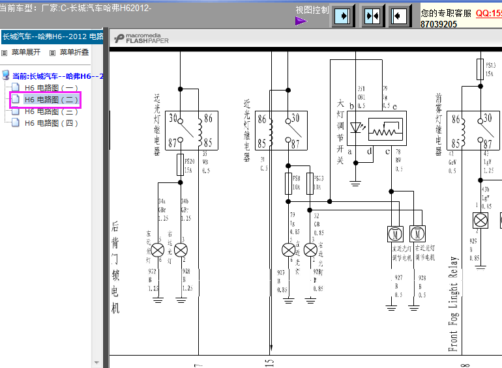Click the phone number 87039205
The height and width of the screenshot is (368, 502).
[x=439, y=24]
